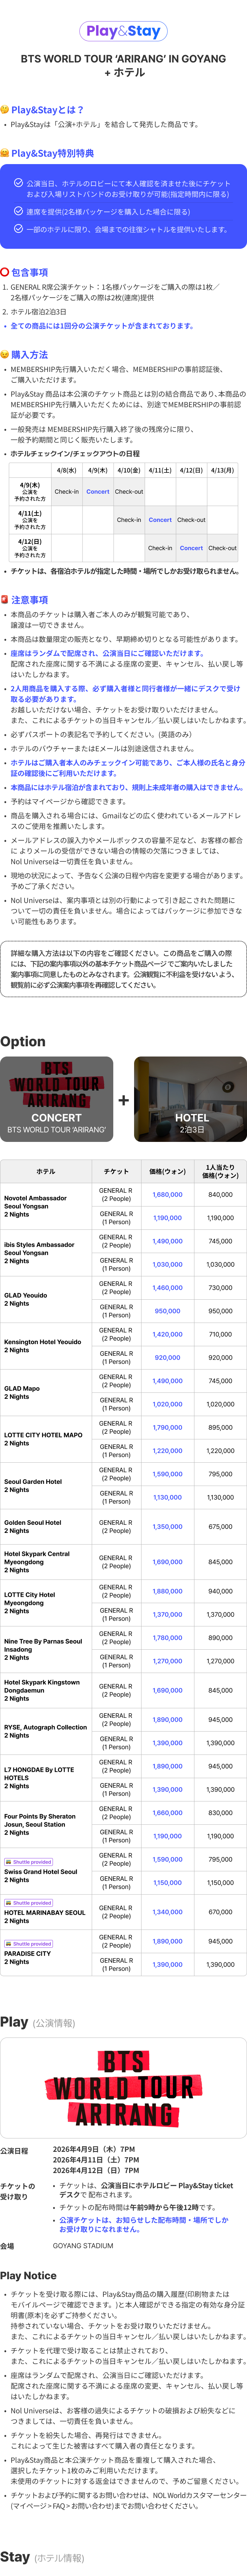Click the emoji icon beside 購入方法 heading

click(5, 354)
